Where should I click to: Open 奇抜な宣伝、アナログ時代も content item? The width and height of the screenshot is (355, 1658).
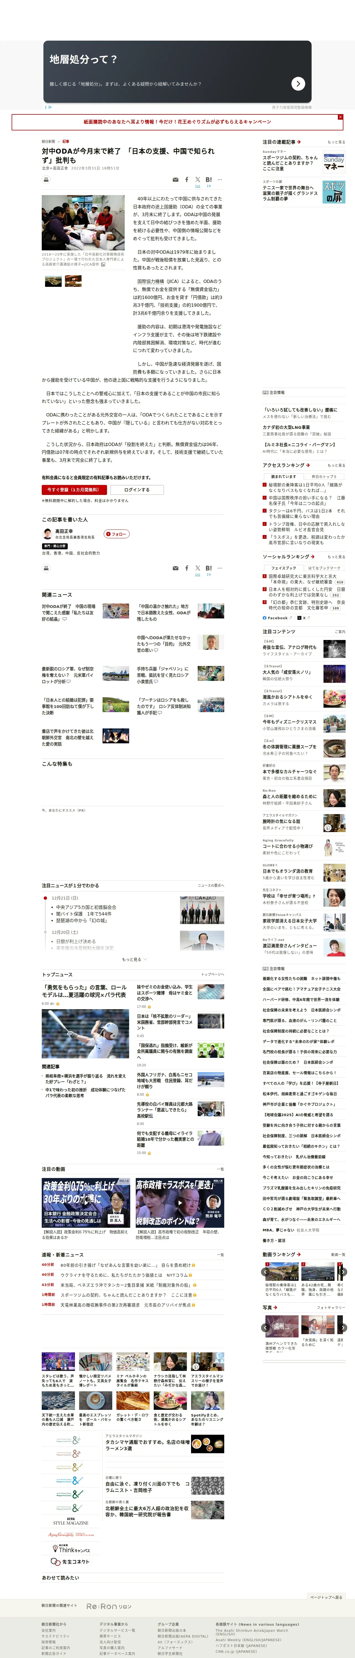(289, 647)
